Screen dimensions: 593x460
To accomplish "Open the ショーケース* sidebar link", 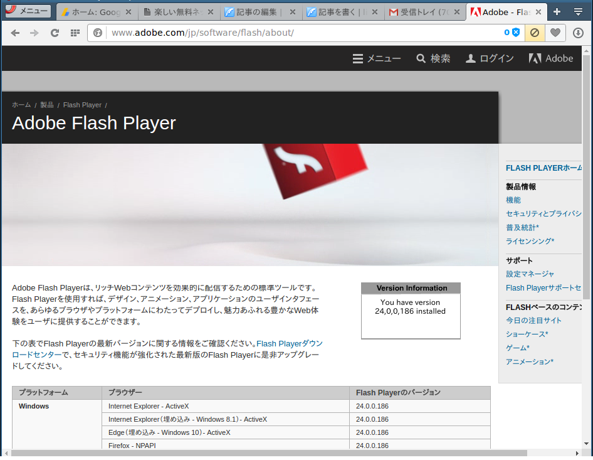I will [527, 334].
